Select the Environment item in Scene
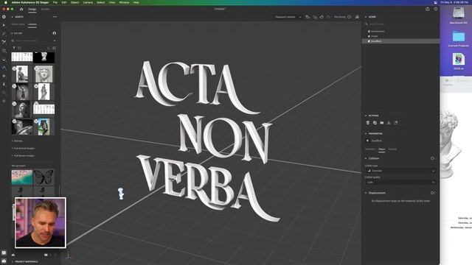The height and width of the screenshot is (265, 472). pyautogui.click(x=377, y=31)
